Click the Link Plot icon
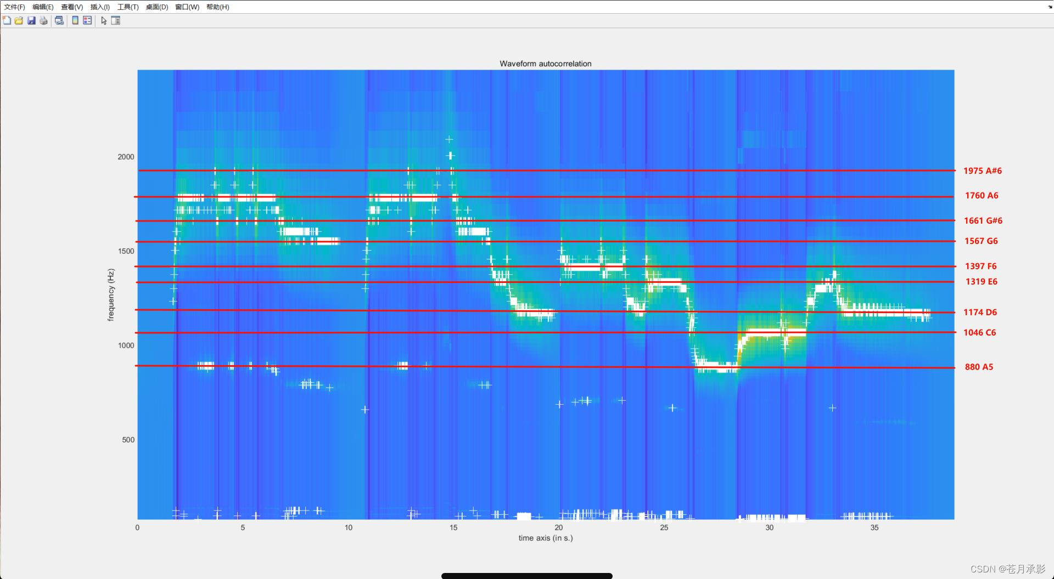The image size is (1054, 579). 59,20
